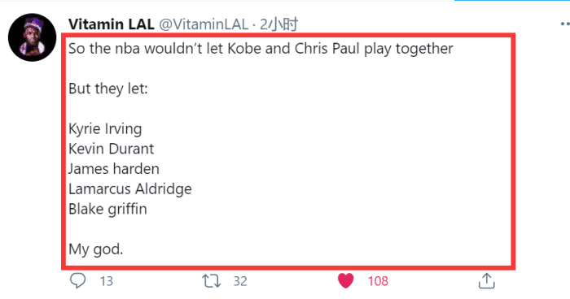570x299 pixels.
Task: Visit the @VitaminLAL handle link
Action: (204, 24)
